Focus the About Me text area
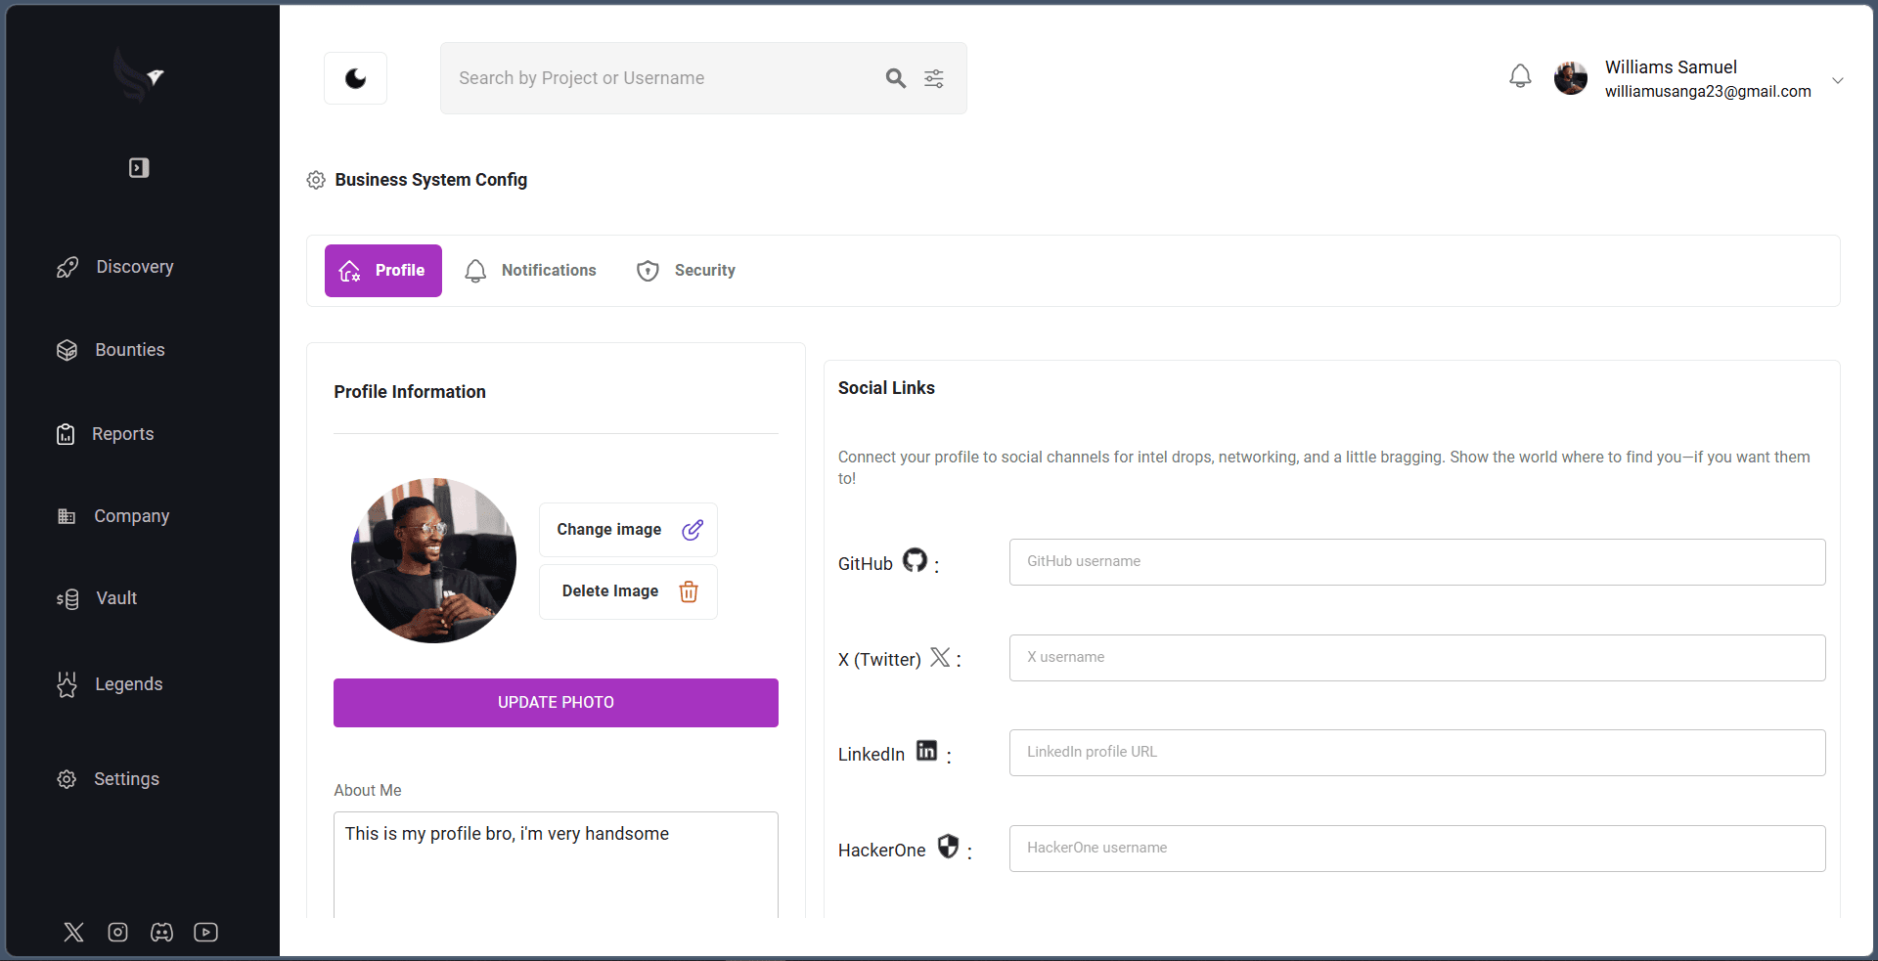The height and width of the screenshot is (961, 1878). 556,864
